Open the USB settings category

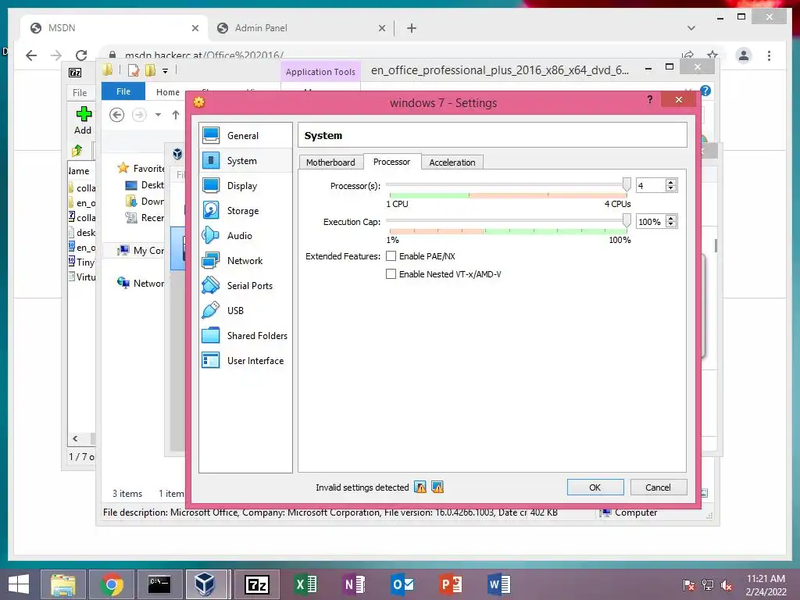pos(245,311)
